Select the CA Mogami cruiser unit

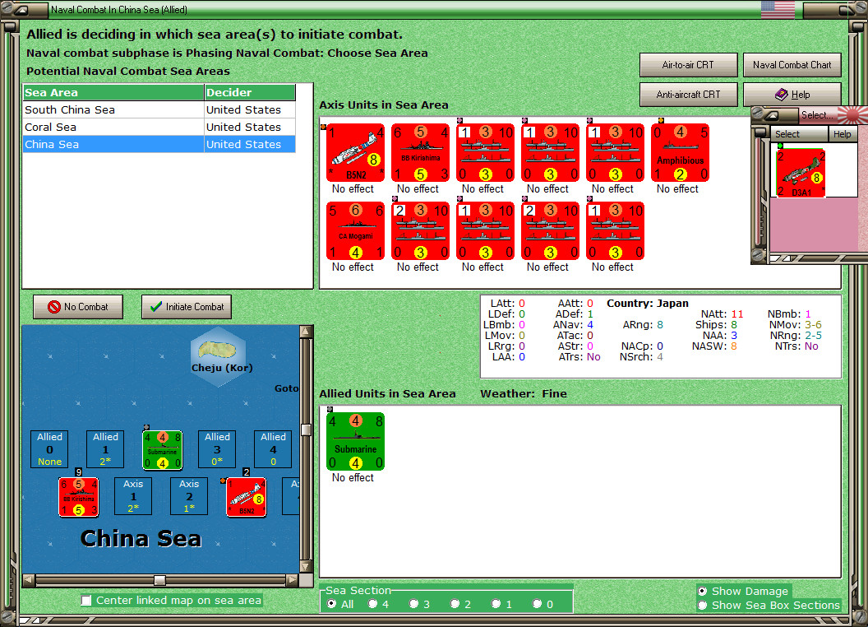coord(355,230)
